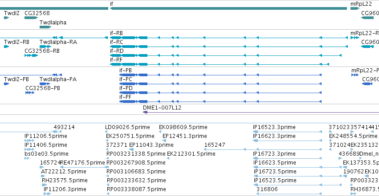Screen dimensions: 379x196
Task: Click the DME1-007L12 clone label
Action: click(x=162, y=108)
